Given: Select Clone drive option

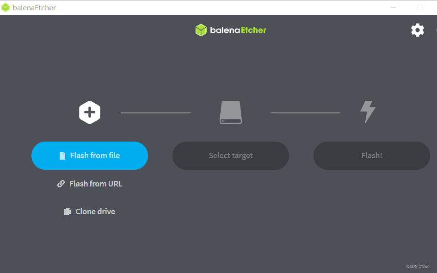Looking at the screenshot, I should pos(90,211).
